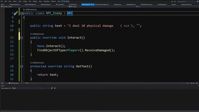This screenshot has height=112, width=199.
Task: Open the 0 references CodeLens link
Action: [30, 10]
